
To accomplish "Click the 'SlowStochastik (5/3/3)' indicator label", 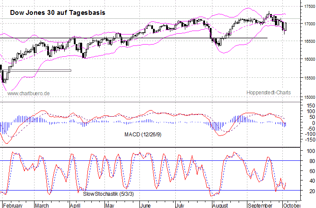I will click(108, 194).
